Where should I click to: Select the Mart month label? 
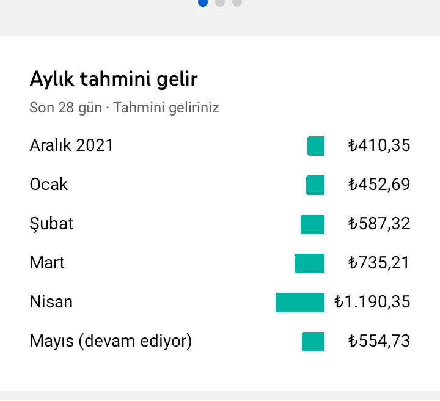(47, 263)
